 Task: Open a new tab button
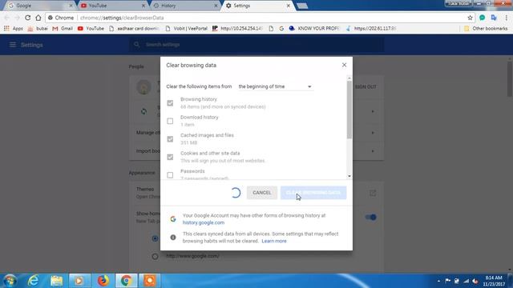click(302, 6)
